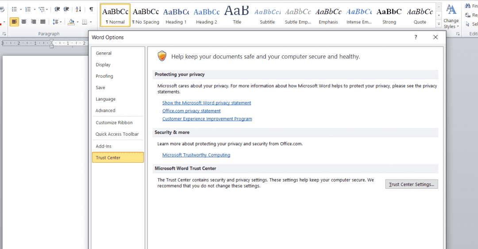Screen dimensions: 478x249
Task: Open the Quick Access Toolbar category
Action: [118, 134]
